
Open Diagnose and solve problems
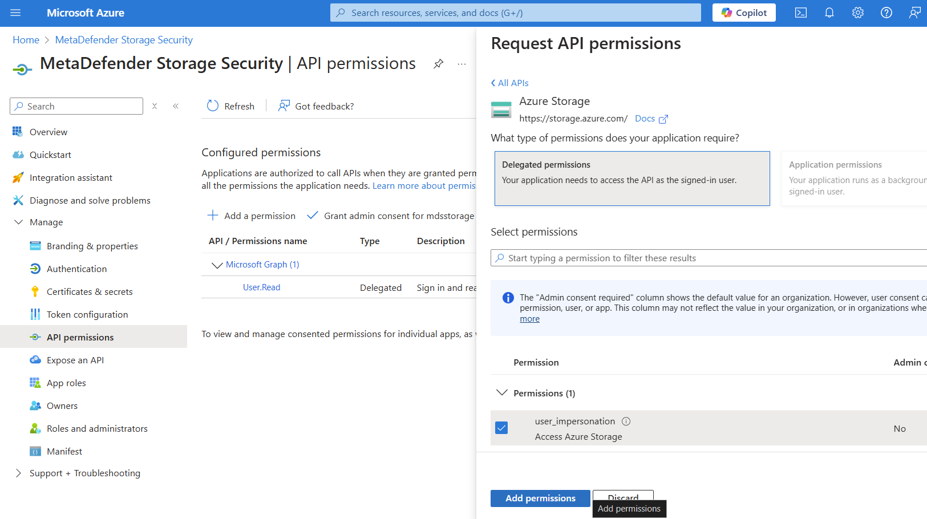[90, 200]
